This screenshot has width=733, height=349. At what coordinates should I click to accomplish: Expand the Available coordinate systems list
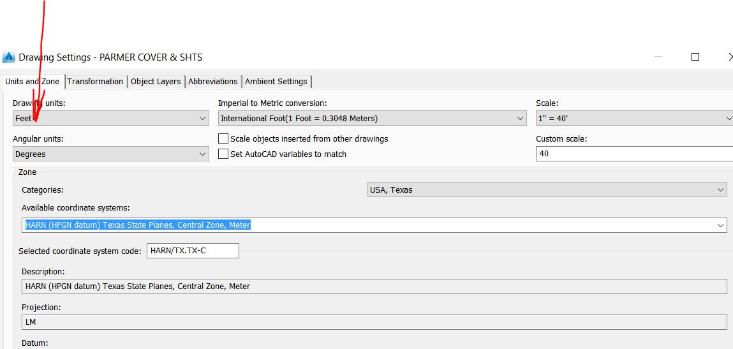tap(720, 225)
